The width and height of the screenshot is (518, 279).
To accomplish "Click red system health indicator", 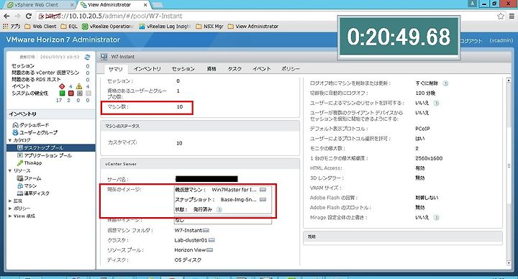I will 71,93.
